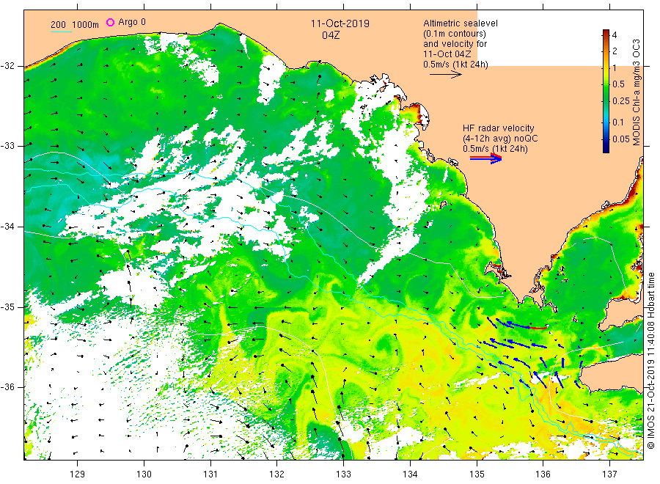Click the longitude label 136
The height and width of the screenshot is (484, 660).
pos(543,474)
